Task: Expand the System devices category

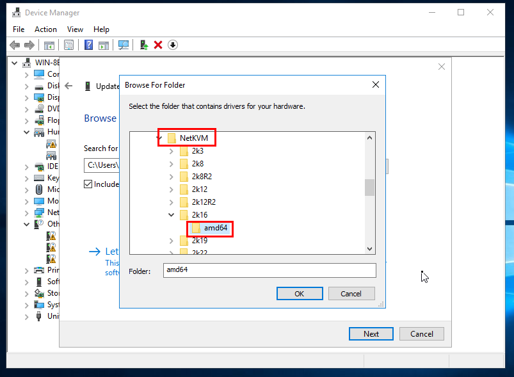Action: 26,305
